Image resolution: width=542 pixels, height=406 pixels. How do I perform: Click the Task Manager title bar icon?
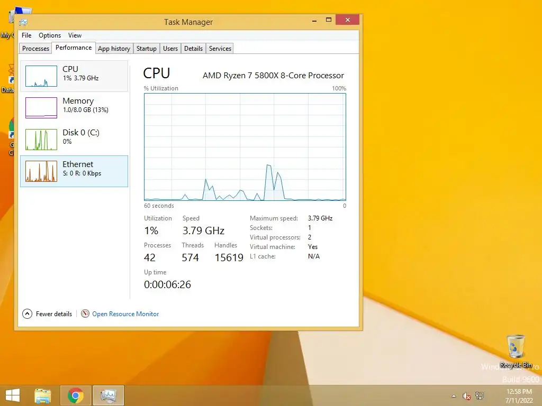click(23, 22)
